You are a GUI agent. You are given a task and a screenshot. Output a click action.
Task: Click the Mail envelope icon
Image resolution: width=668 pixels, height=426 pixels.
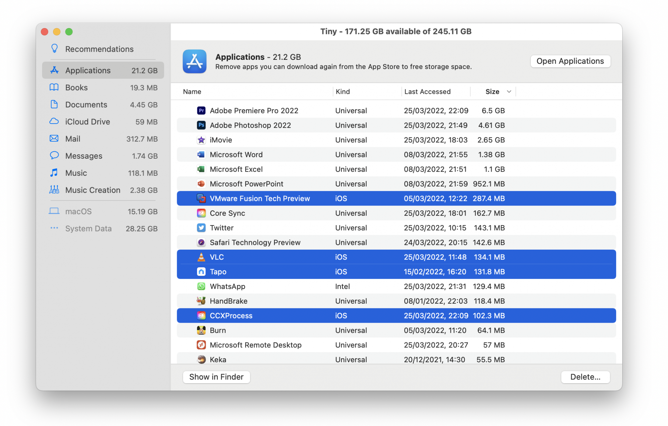point(54,139)
